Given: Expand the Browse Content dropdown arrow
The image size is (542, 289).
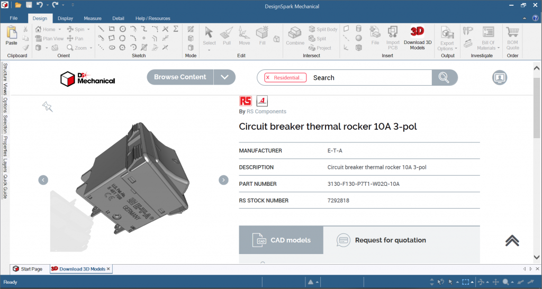Looking at the screenshot, I should click(x=224, y=77).
